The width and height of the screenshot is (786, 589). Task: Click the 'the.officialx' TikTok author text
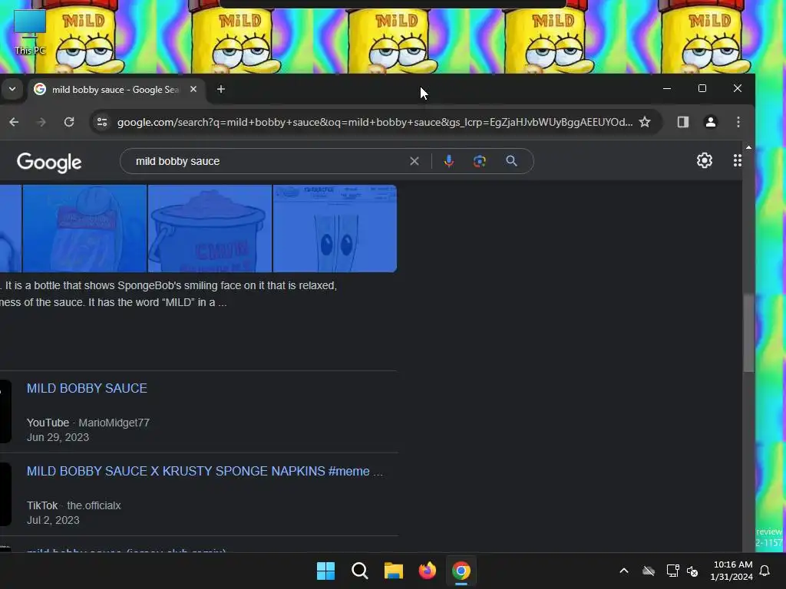click(94, 506)
